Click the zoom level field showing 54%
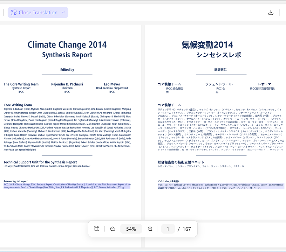286x252 pixels. (131, 229)
